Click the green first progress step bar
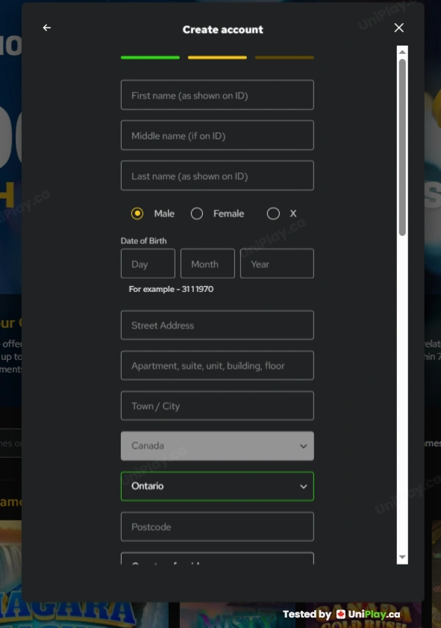The height and width of the screenshot is (628, 441). coord(150,57)
